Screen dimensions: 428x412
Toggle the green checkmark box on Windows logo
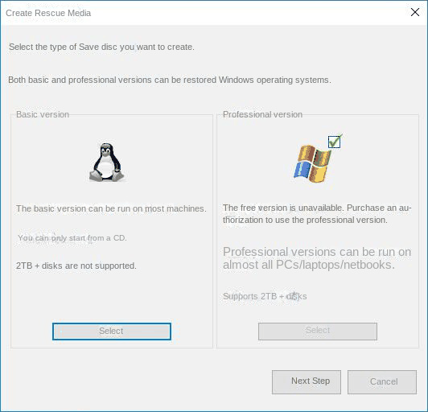click(335, 142)
